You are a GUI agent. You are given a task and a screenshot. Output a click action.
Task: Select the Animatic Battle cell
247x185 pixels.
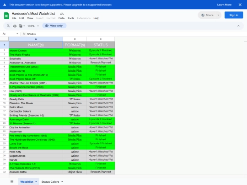(x=36, y=172)
